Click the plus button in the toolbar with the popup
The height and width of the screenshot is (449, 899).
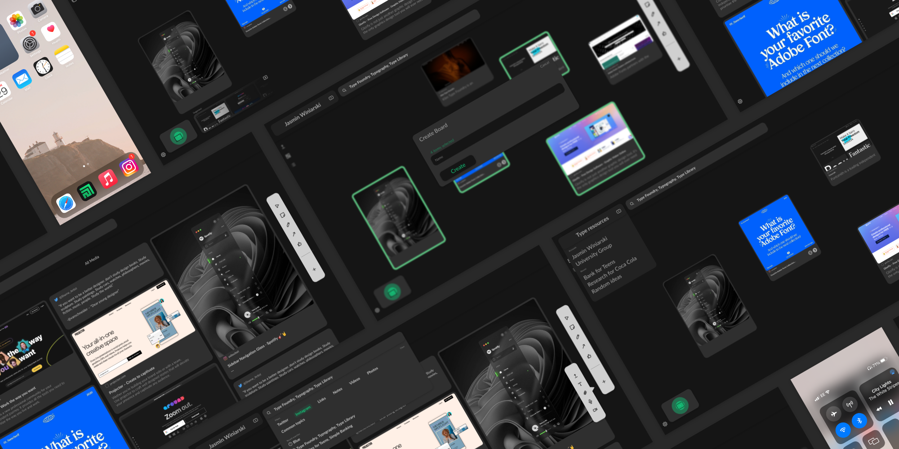[x=604, y=381]
